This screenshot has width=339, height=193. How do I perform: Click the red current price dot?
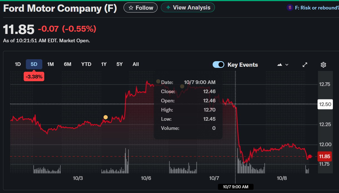click(x=310, y=156)
